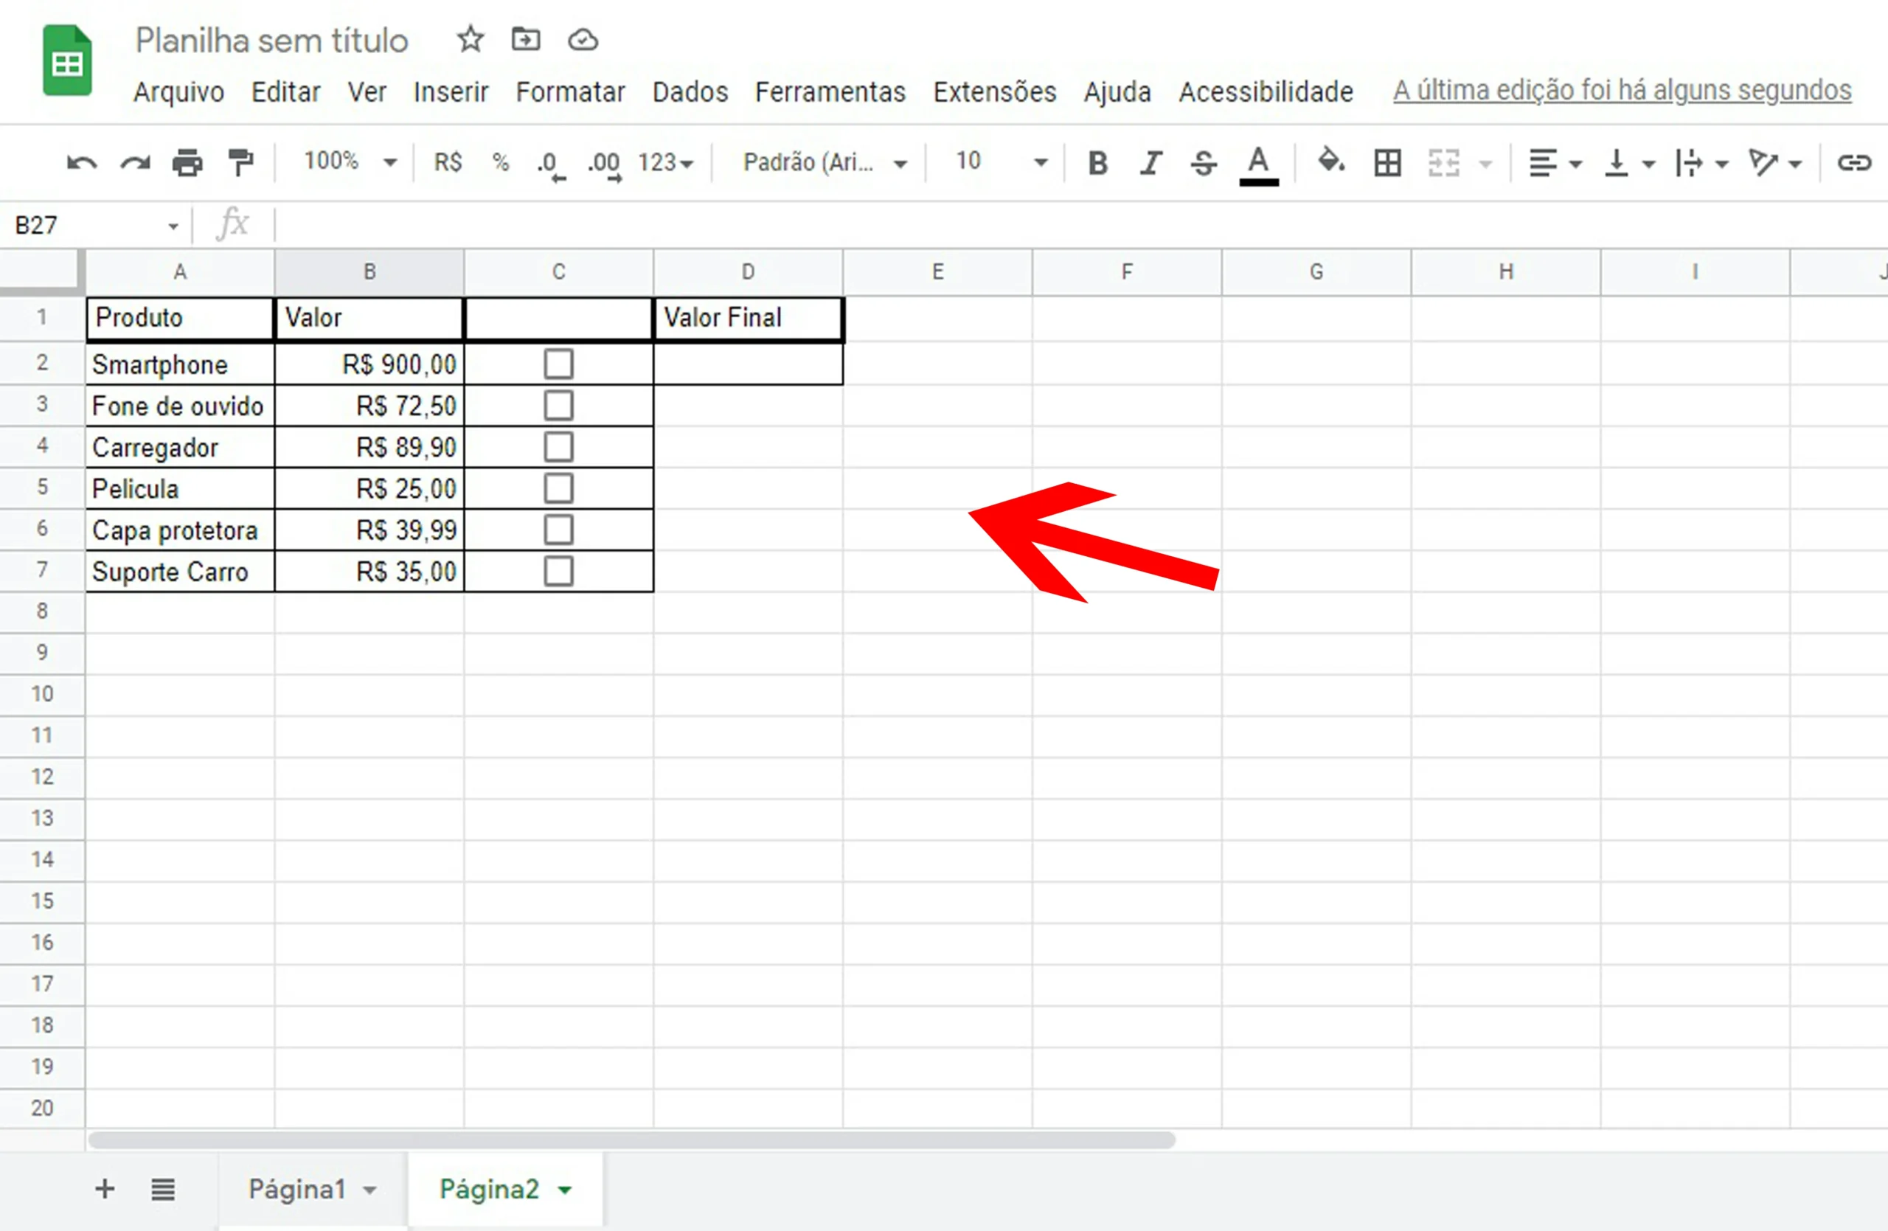The height and width of the screenshot is (1231, 1888).
Task: Select cell with R$ 900,00
Action: (x=369, y=364)
